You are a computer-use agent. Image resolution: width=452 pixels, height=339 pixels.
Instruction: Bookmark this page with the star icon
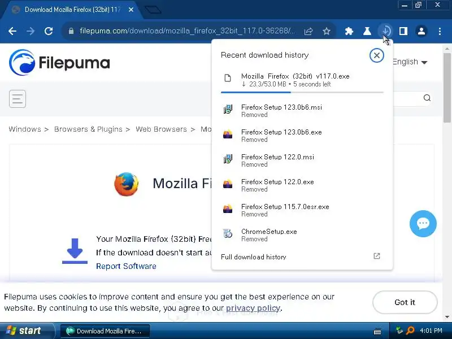(327, 31)
